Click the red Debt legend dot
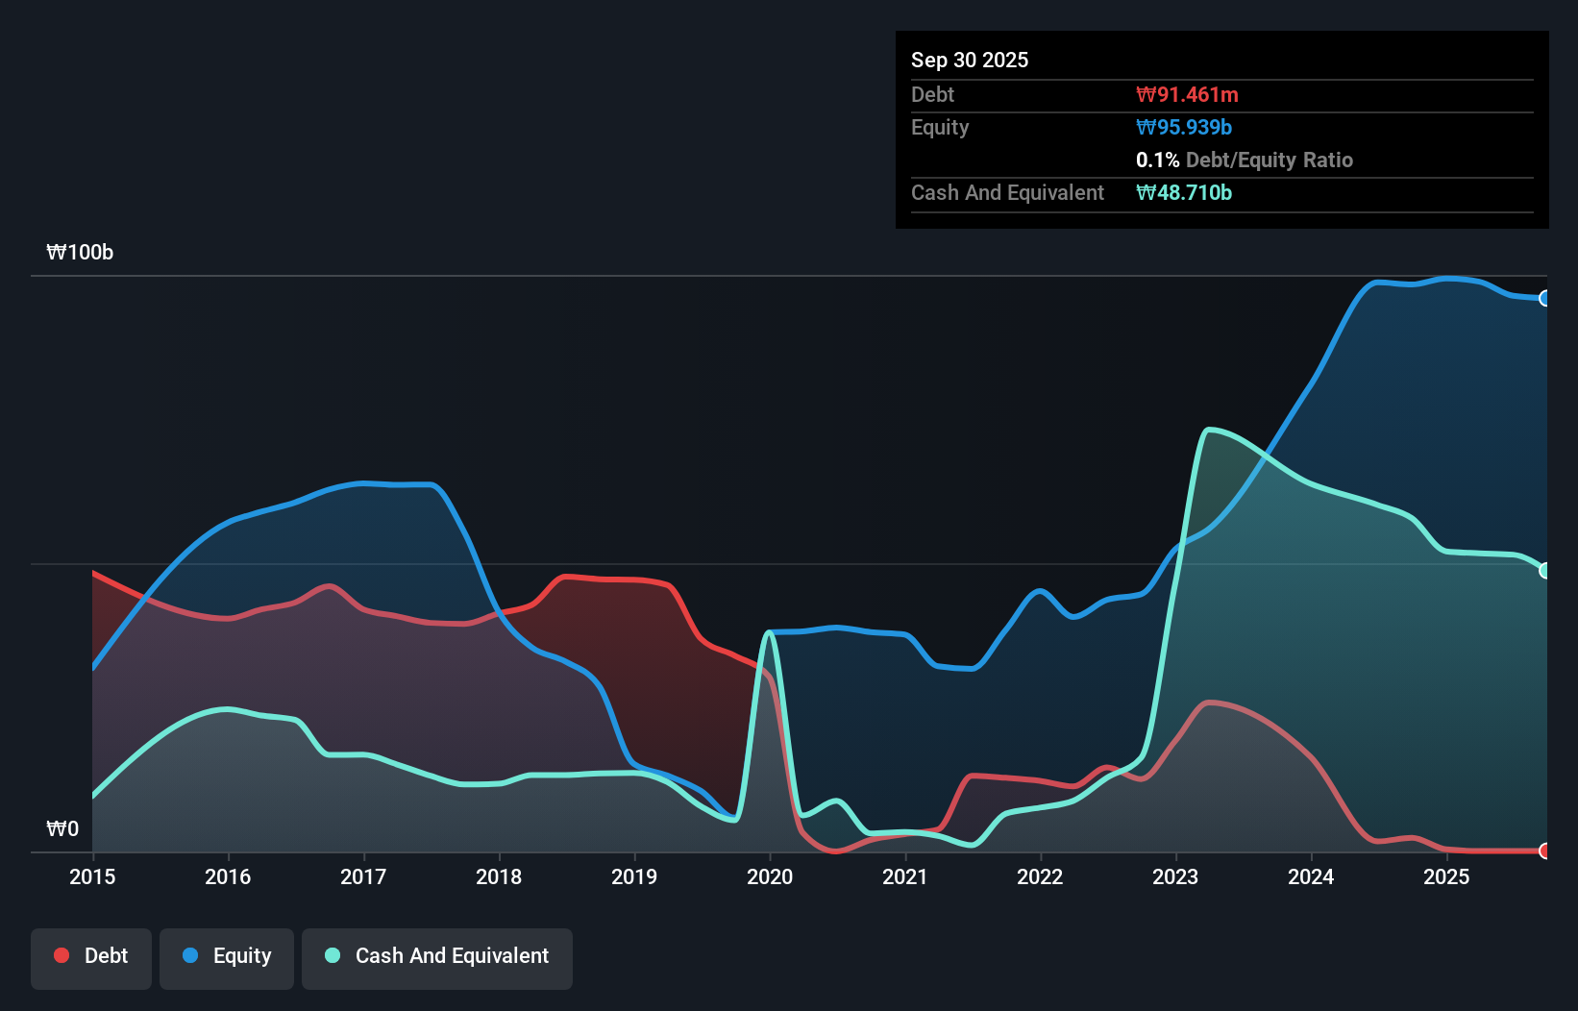This screenshot has width=1578, height=1011. (x=62, y=954)
